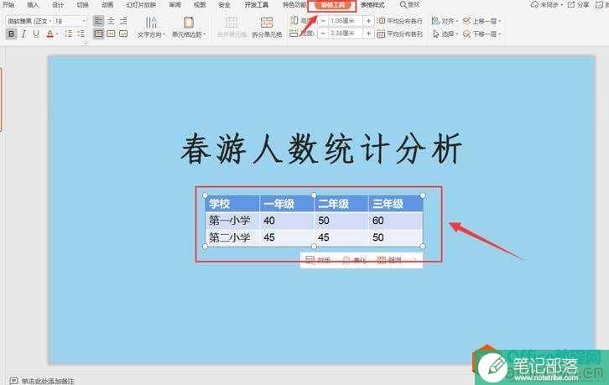The height and width of the screenshot is (385, 609).
Task: Toggle bold formatting button B
Action: point(11,34)
